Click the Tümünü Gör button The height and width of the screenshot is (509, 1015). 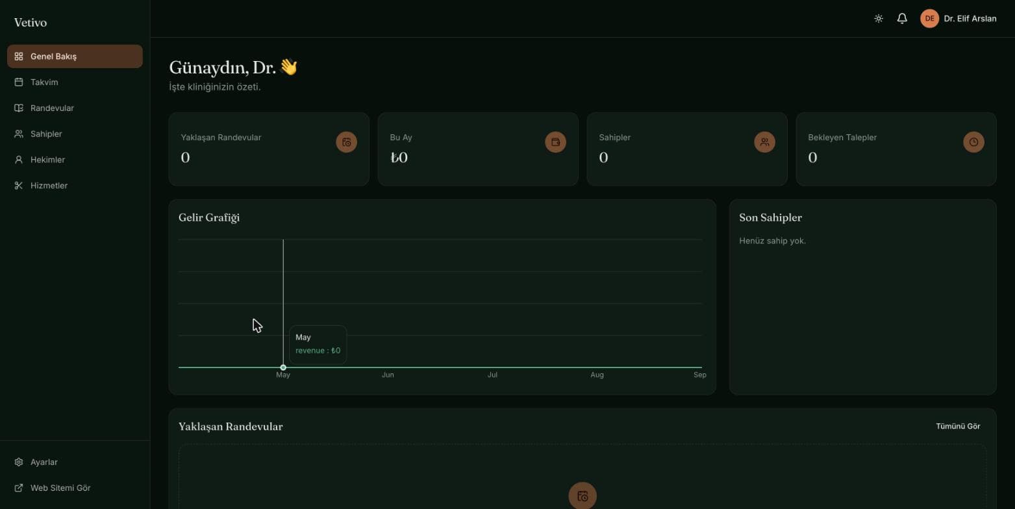coord(958,427)
